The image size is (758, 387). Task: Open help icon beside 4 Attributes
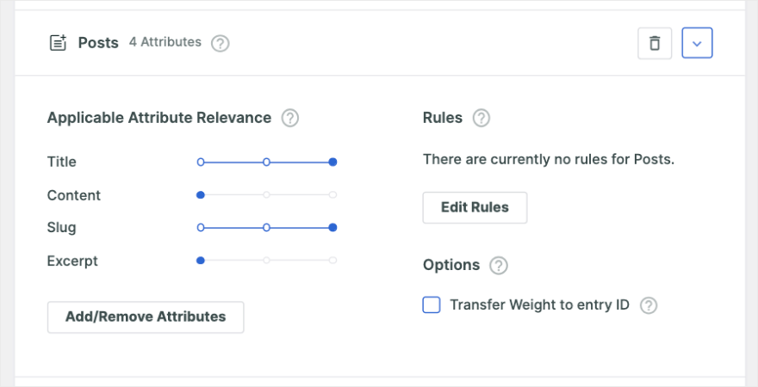point(221,44)
